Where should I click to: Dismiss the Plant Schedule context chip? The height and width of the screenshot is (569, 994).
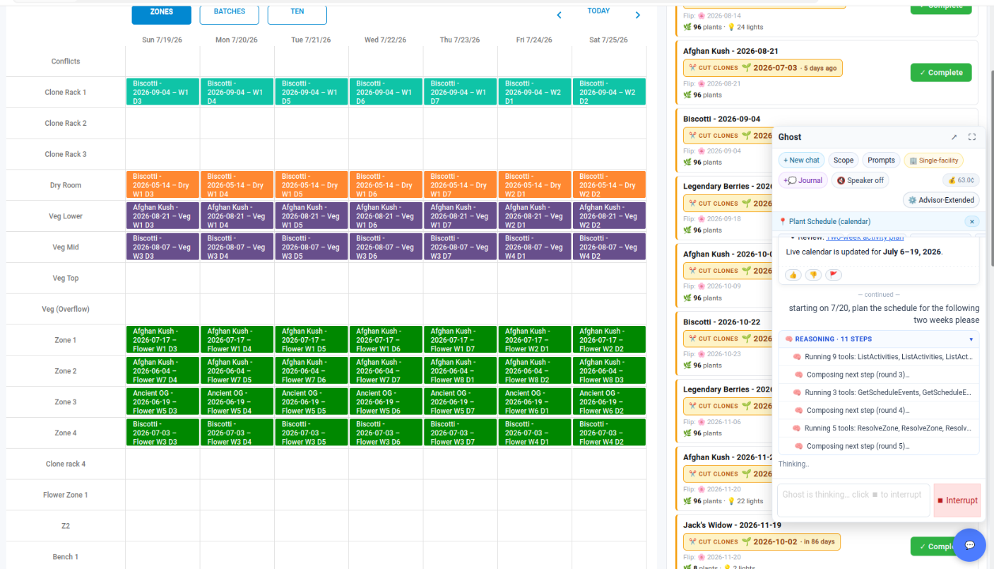click(x=972, y=221)
